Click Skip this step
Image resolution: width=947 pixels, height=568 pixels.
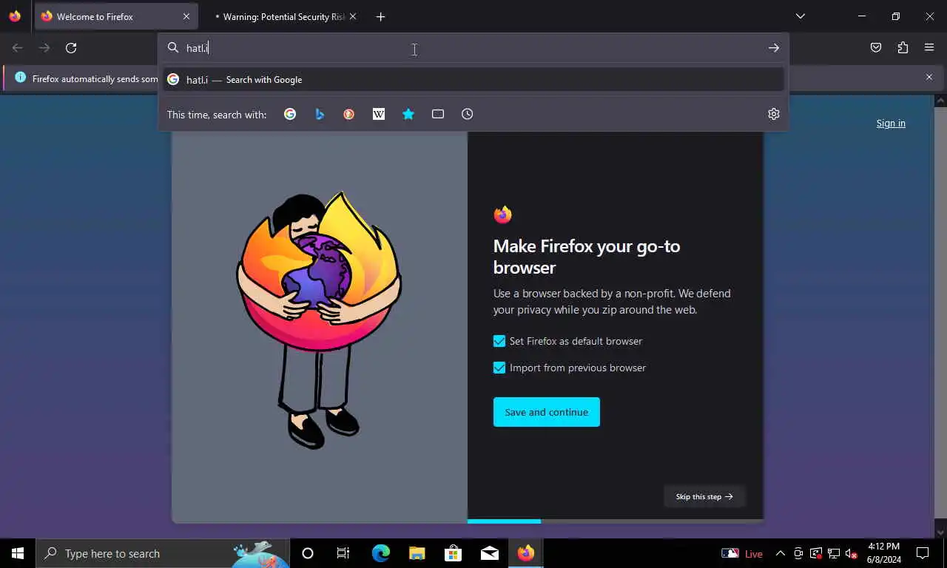(704, 496)
